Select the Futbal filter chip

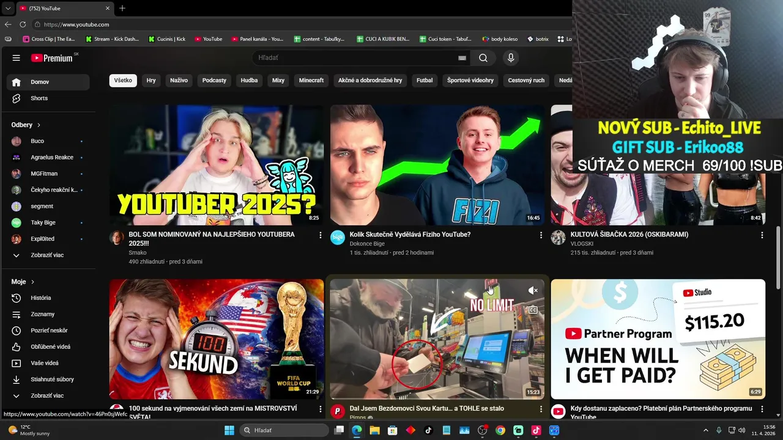tap(425, 80)
